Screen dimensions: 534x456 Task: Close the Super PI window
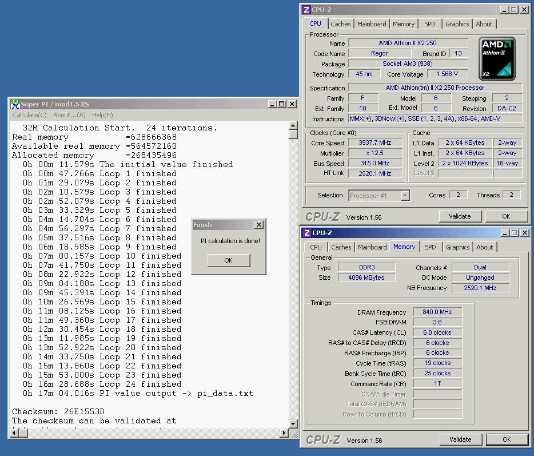coord(292,104)
